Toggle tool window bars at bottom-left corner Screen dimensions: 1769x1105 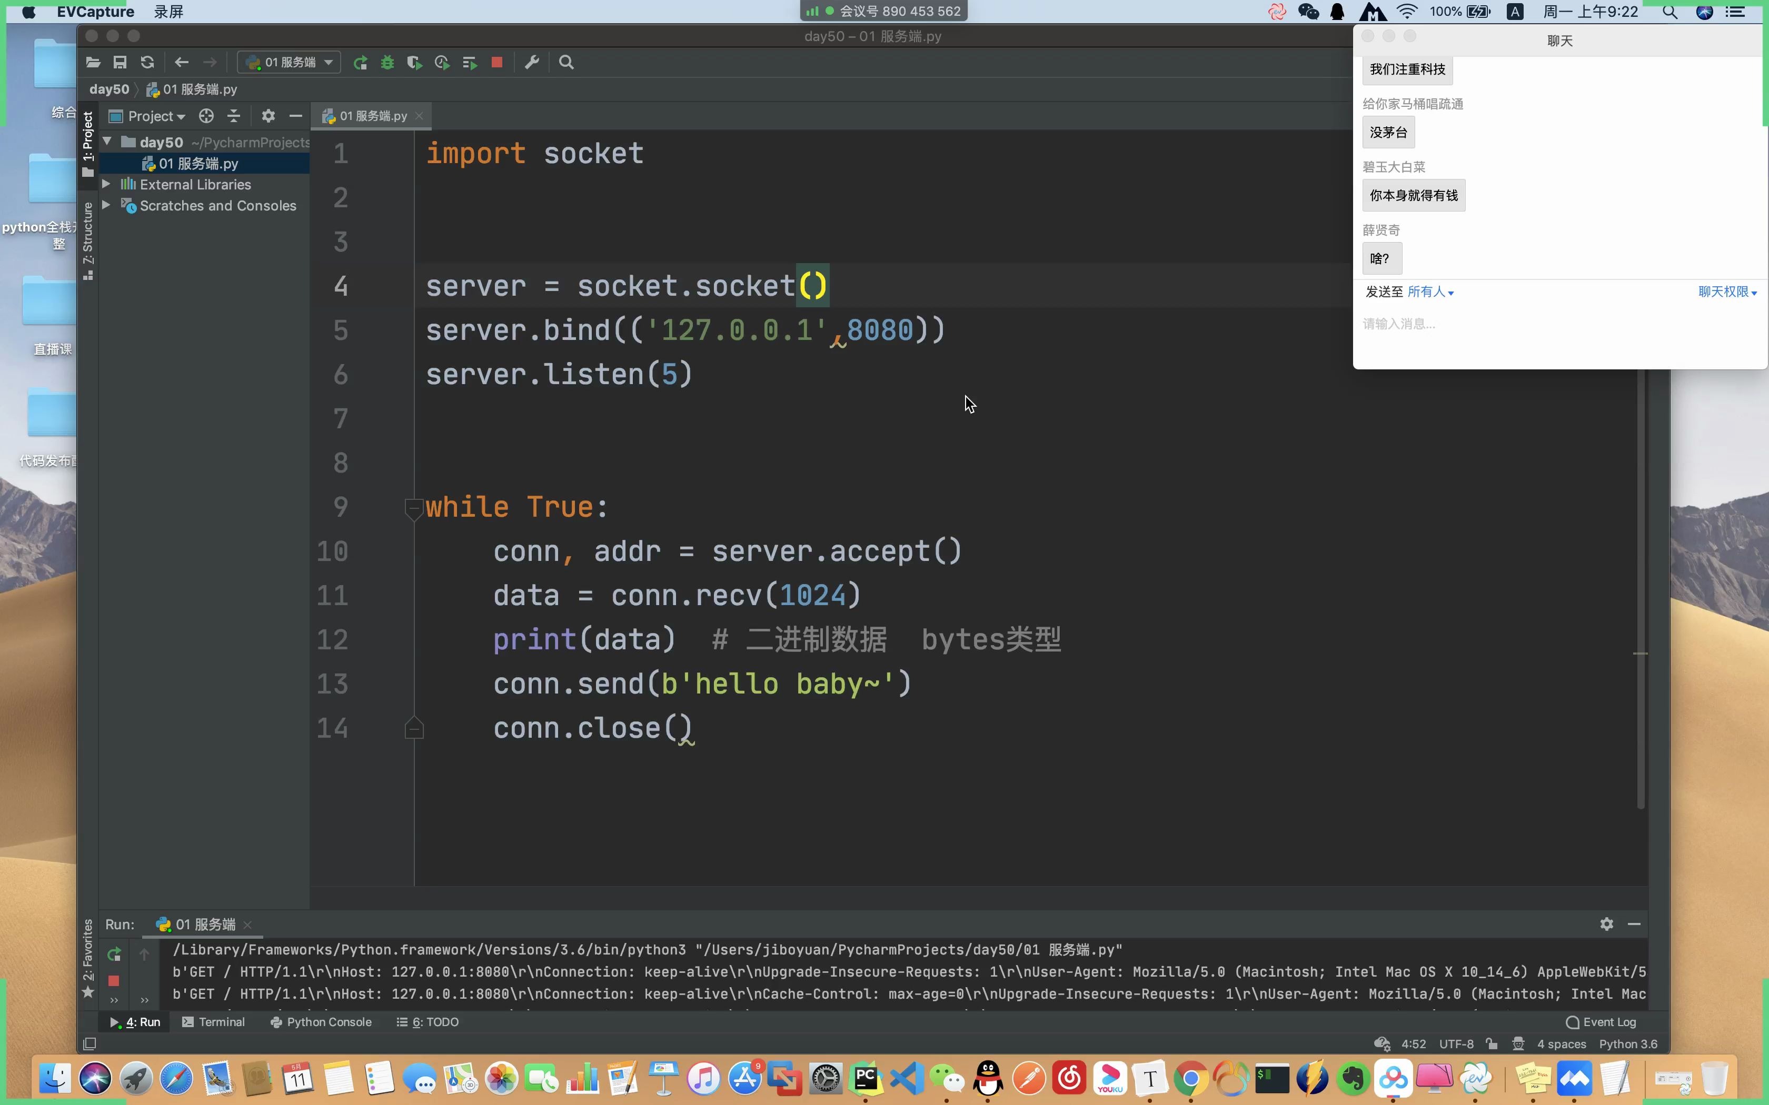[x=89, y=1043]
